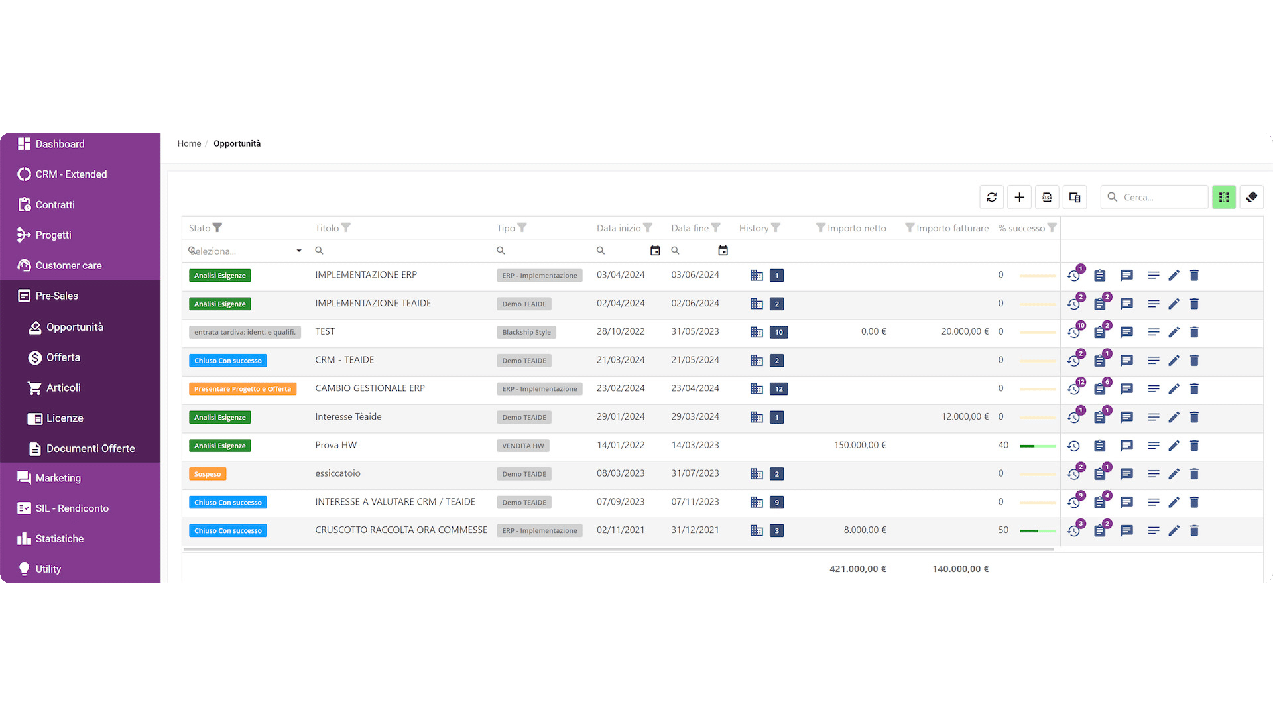
Task: Click progress bar for CRUSCOTTO RACCOLTA row
Action: (1038, 531)
